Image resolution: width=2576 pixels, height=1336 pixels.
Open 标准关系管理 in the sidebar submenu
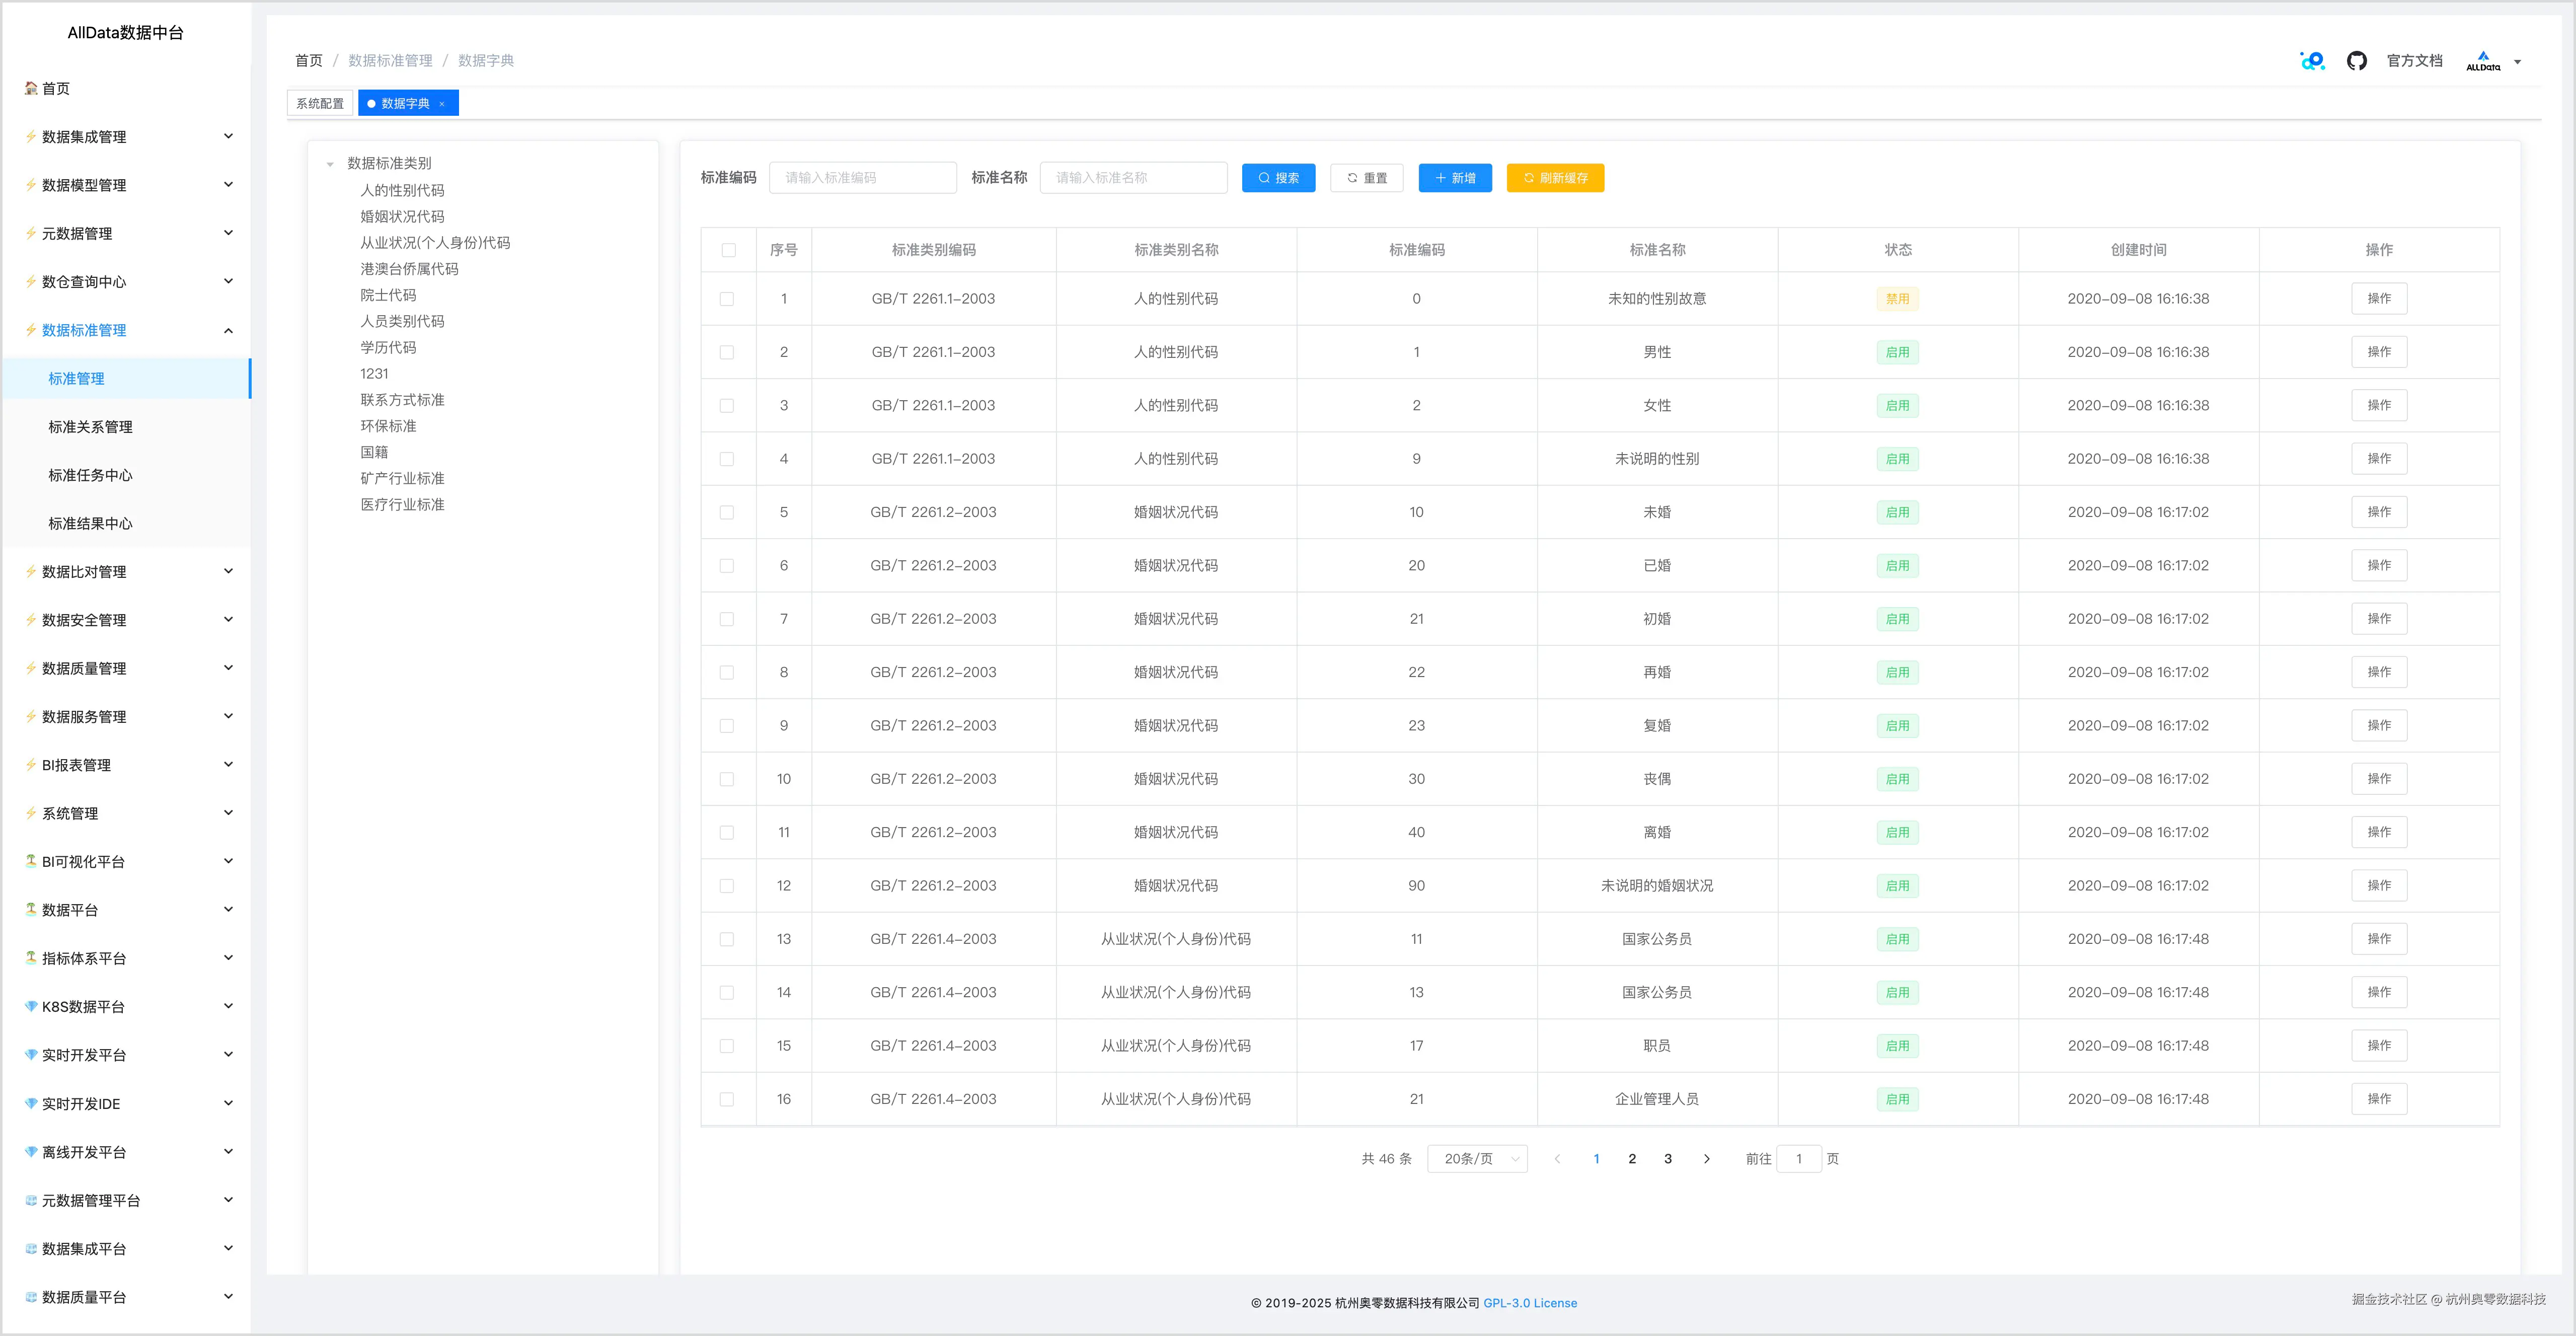click(x=90, y=427)
